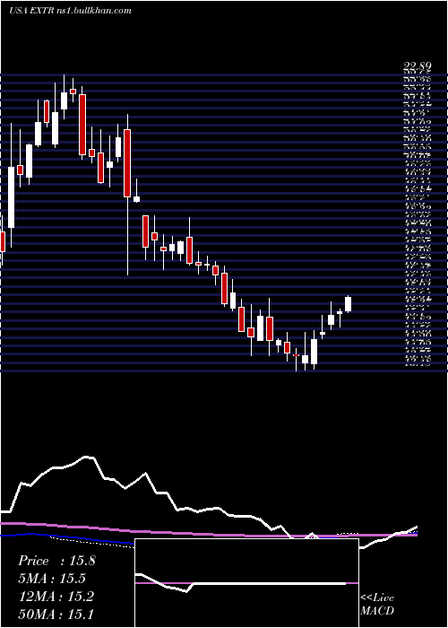Image resolution: width=448 pixels, height=628 pixels.
Task: Click the 5MA : 15.5 value
Action: (x=52, y=579)
